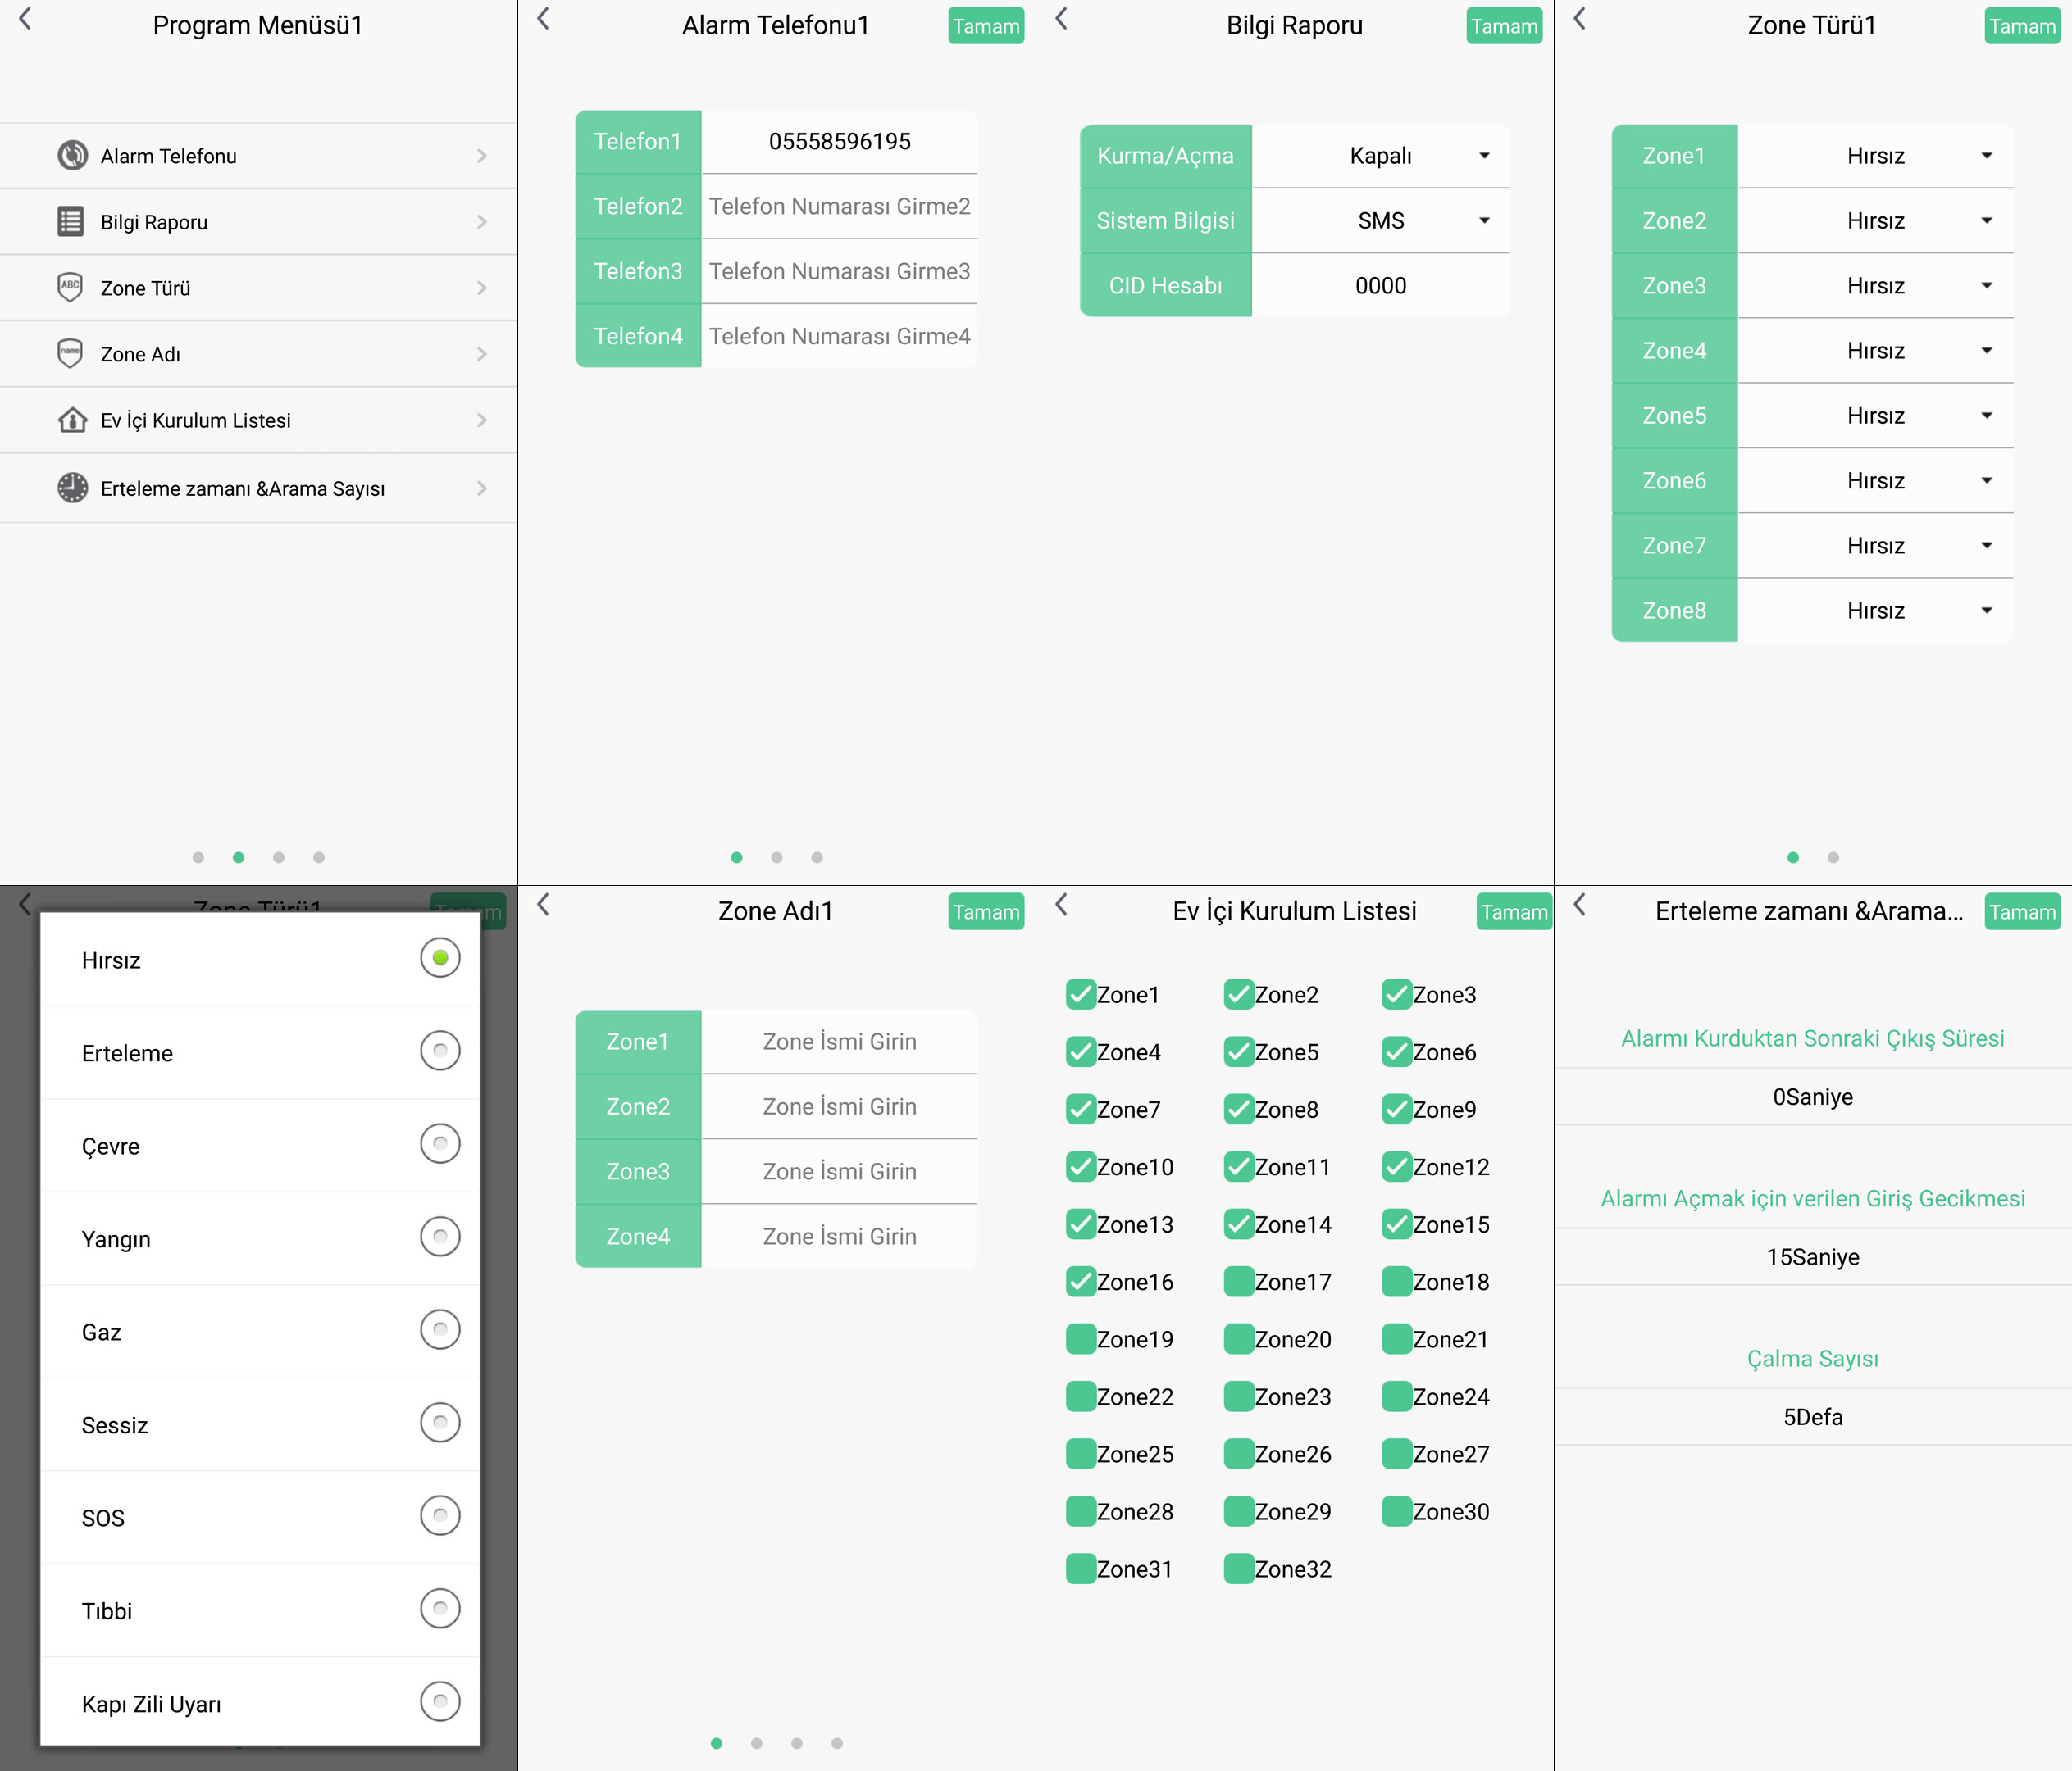The width and height of the screenshot is (2072, 1771).
Task: Select Gaz radio option
Action: [x=440, y=1330]
